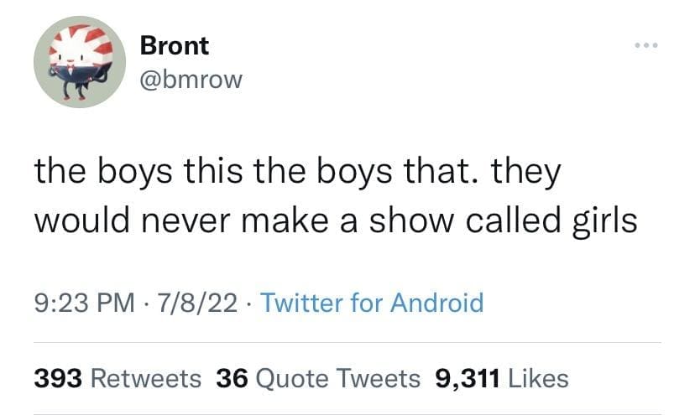View who gave the Likes
The width and height of the screenshot is (695, 415).
[x=536, y=378]
